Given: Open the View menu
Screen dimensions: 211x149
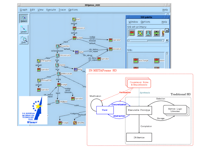Looking at the screenshot, I should click(40, 10).
